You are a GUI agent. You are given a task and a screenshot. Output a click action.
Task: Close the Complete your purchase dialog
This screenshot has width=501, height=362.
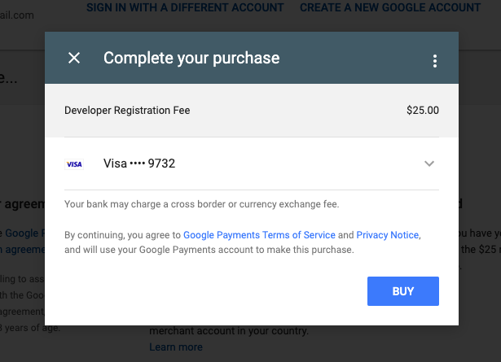tap(74, 59)
